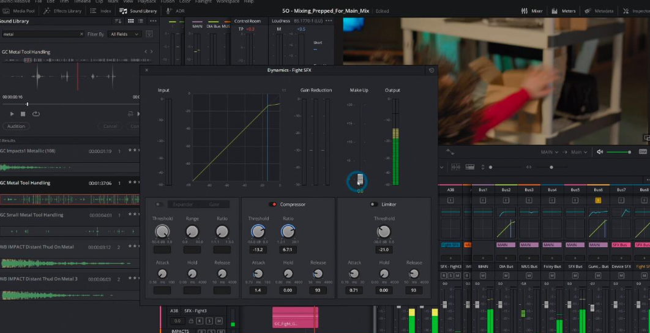Image resolution: width=650 pixels, height=333 pixels.
Task: Open the Fairlight menu
Action: pos(203,2)
